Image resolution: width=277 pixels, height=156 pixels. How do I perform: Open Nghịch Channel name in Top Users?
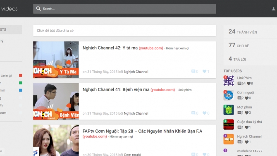(249, 137)
